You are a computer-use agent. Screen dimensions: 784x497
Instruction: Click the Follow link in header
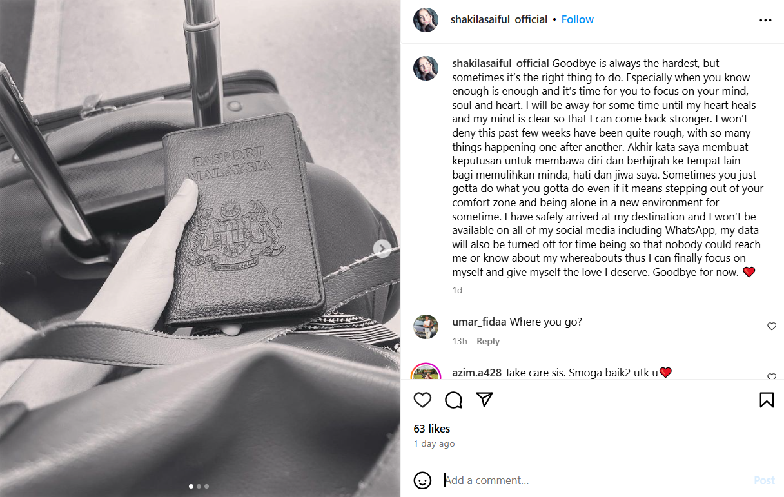577,19
